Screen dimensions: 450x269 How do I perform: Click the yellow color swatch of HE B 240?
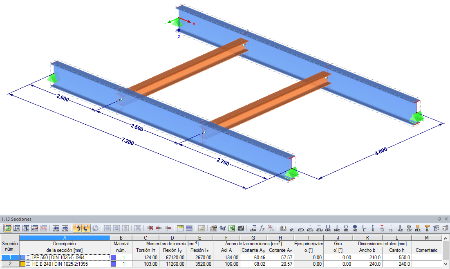[22, 264]
